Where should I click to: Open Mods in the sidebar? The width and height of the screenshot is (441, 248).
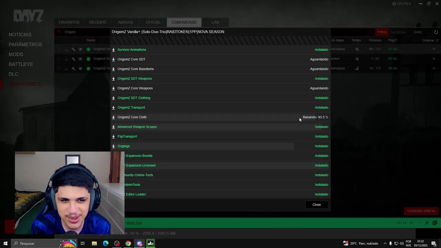pyautogui.click(x=16, y=54)
